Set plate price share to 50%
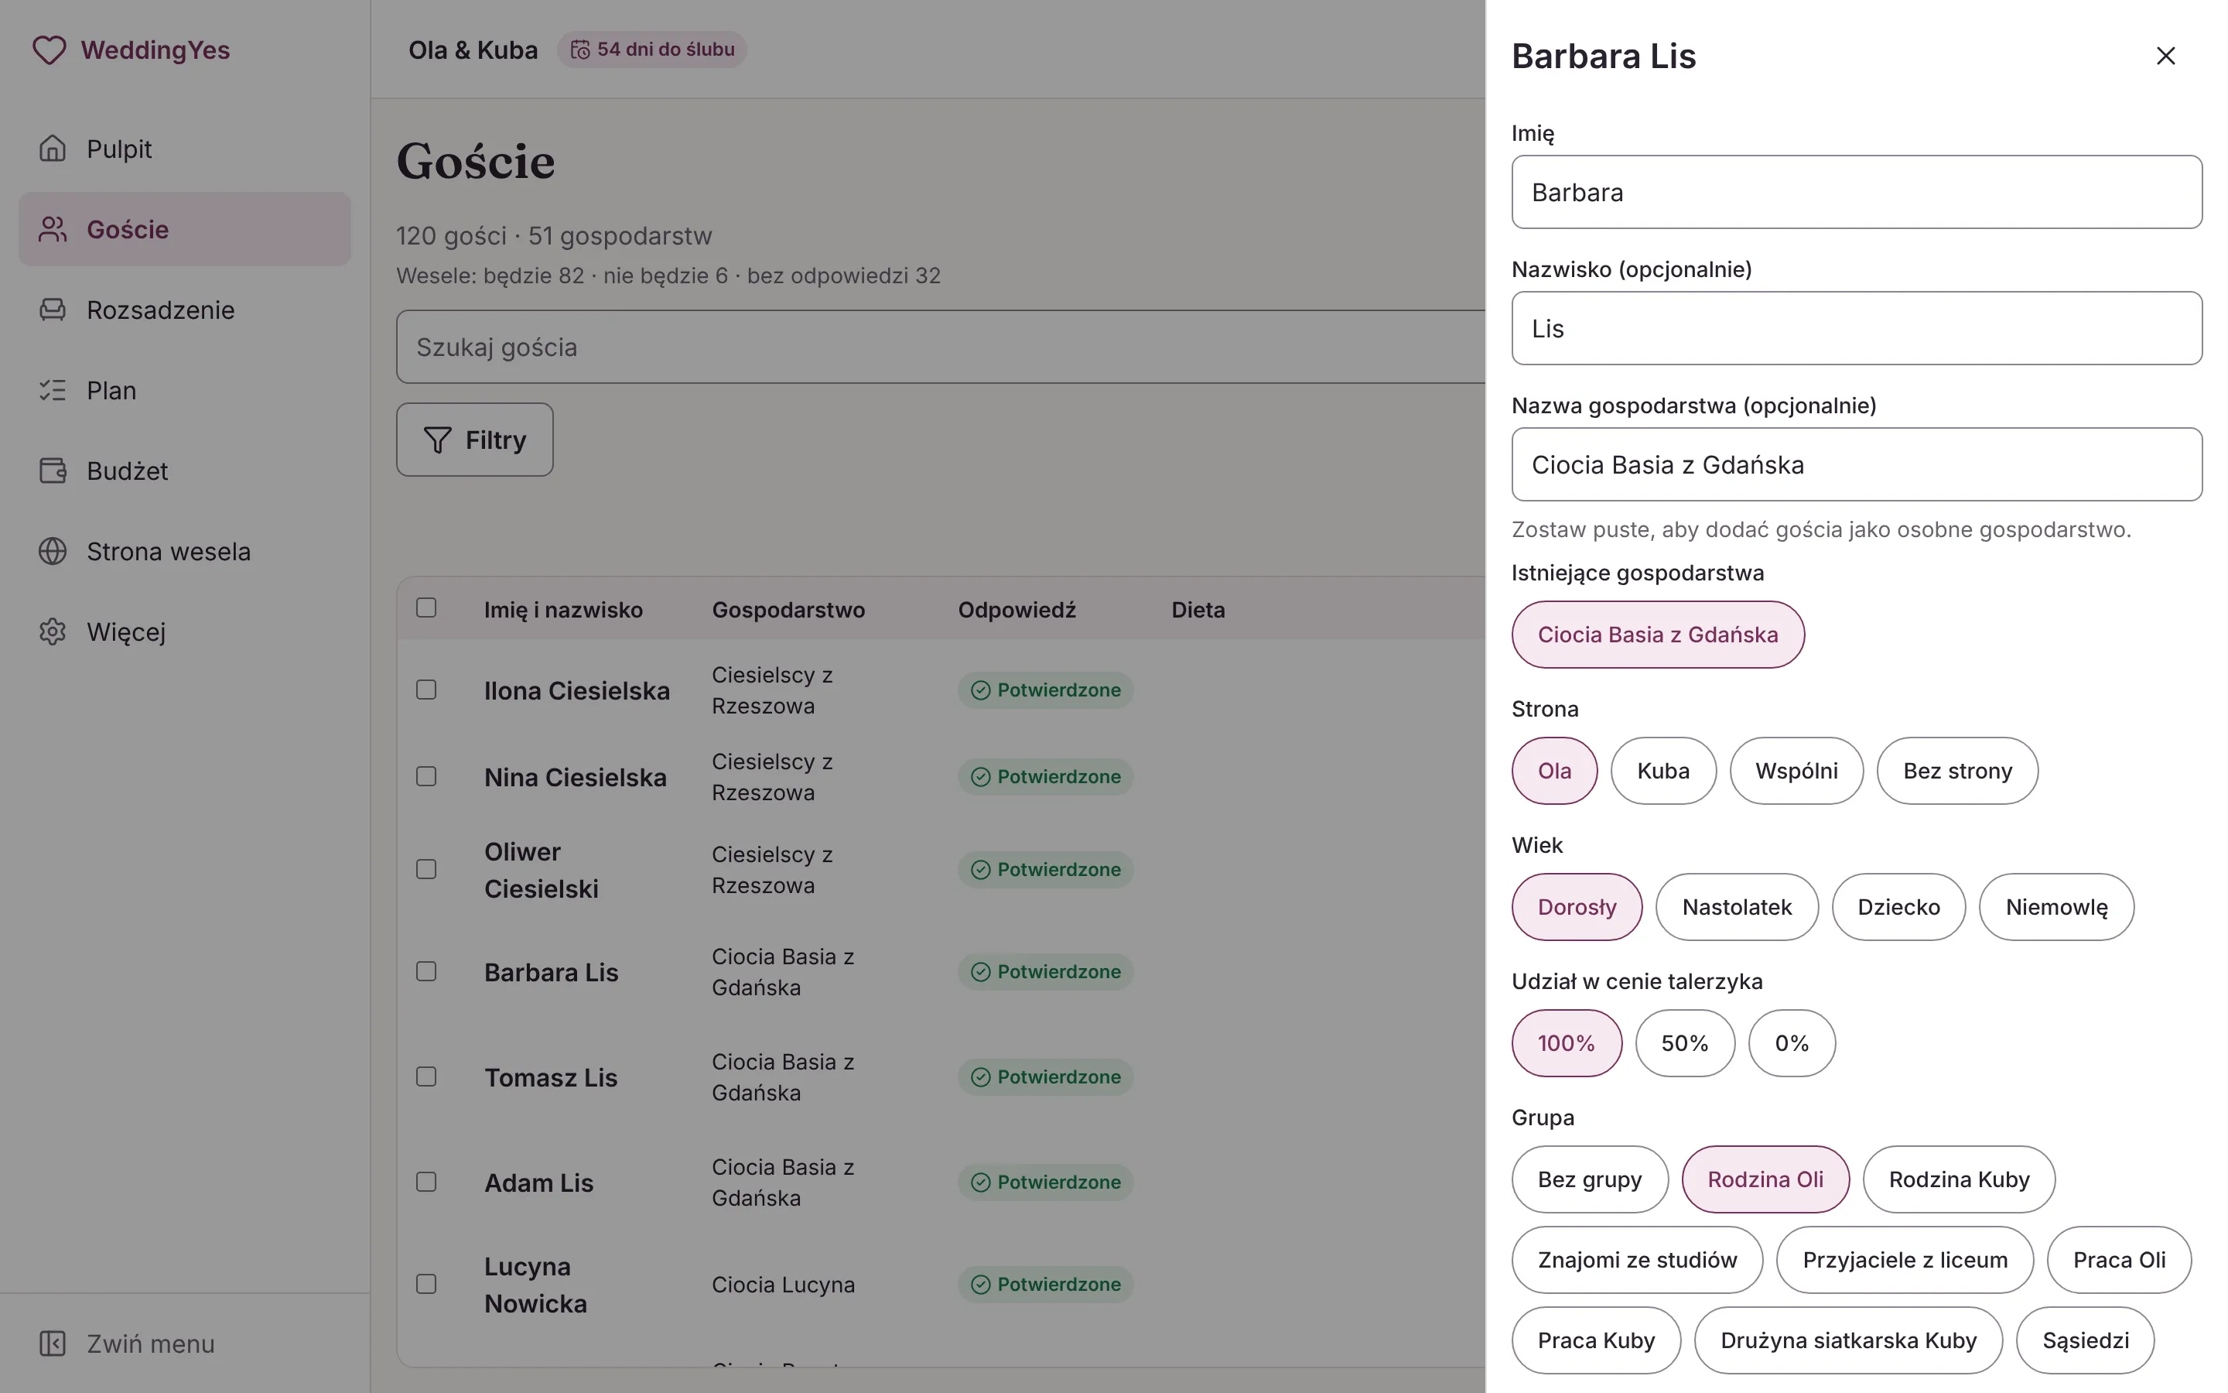This screenshot has height=1393, width=2228. (1685, 1044)
